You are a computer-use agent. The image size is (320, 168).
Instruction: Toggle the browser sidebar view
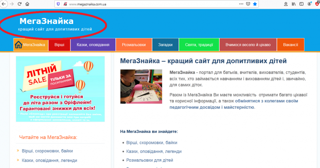(x=301, y=4)
